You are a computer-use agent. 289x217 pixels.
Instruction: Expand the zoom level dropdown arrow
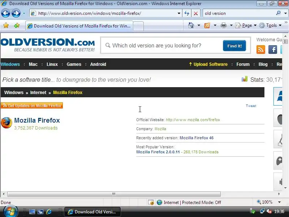click(279, 202)
